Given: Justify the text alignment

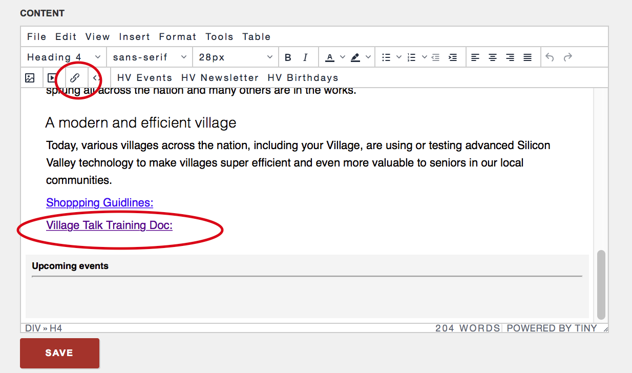Looking at the screenshot, I should (x=528, y=57).
